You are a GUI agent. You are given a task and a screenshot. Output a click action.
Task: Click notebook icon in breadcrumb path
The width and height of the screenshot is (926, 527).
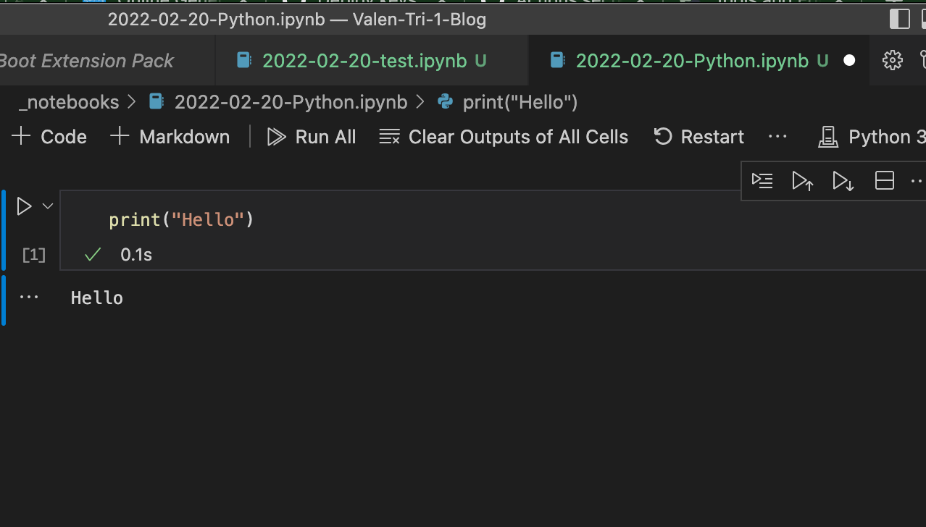tap(156, 102)
